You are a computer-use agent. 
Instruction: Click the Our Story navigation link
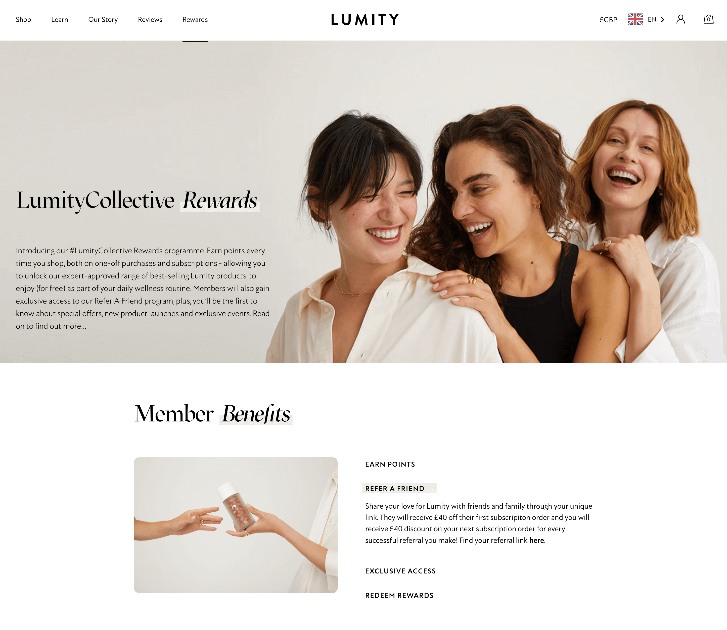click(103, 19)
